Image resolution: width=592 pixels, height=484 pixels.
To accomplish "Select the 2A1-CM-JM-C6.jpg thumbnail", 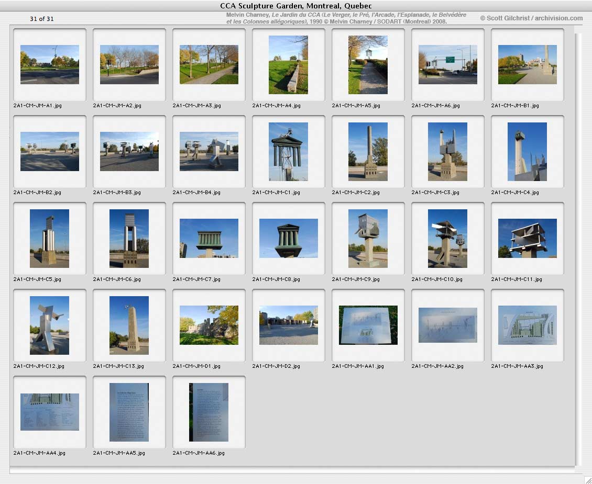I will point(129,238).
